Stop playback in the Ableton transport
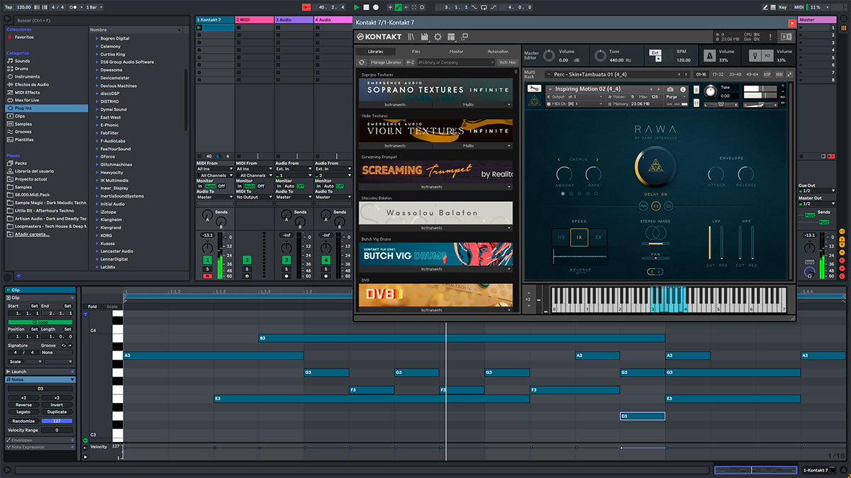The height and width of the screenshot is (478, 851). pos(366,7)
